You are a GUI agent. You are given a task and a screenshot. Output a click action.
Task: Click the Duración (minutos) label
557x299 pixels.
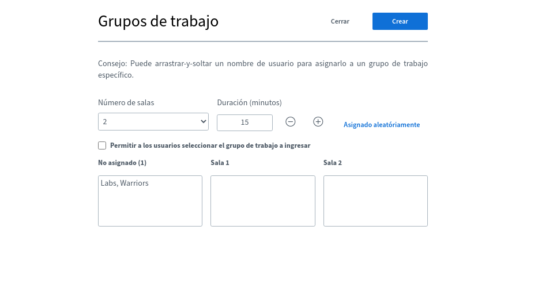tap(249, 103)
